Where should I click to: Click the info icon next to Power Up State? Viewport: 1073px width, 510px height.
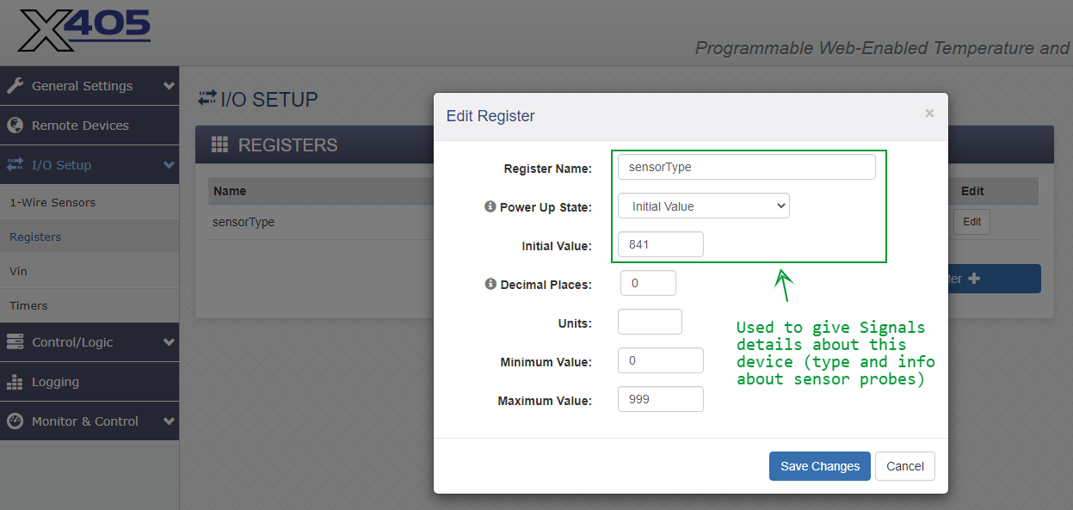tap(490, 207)
